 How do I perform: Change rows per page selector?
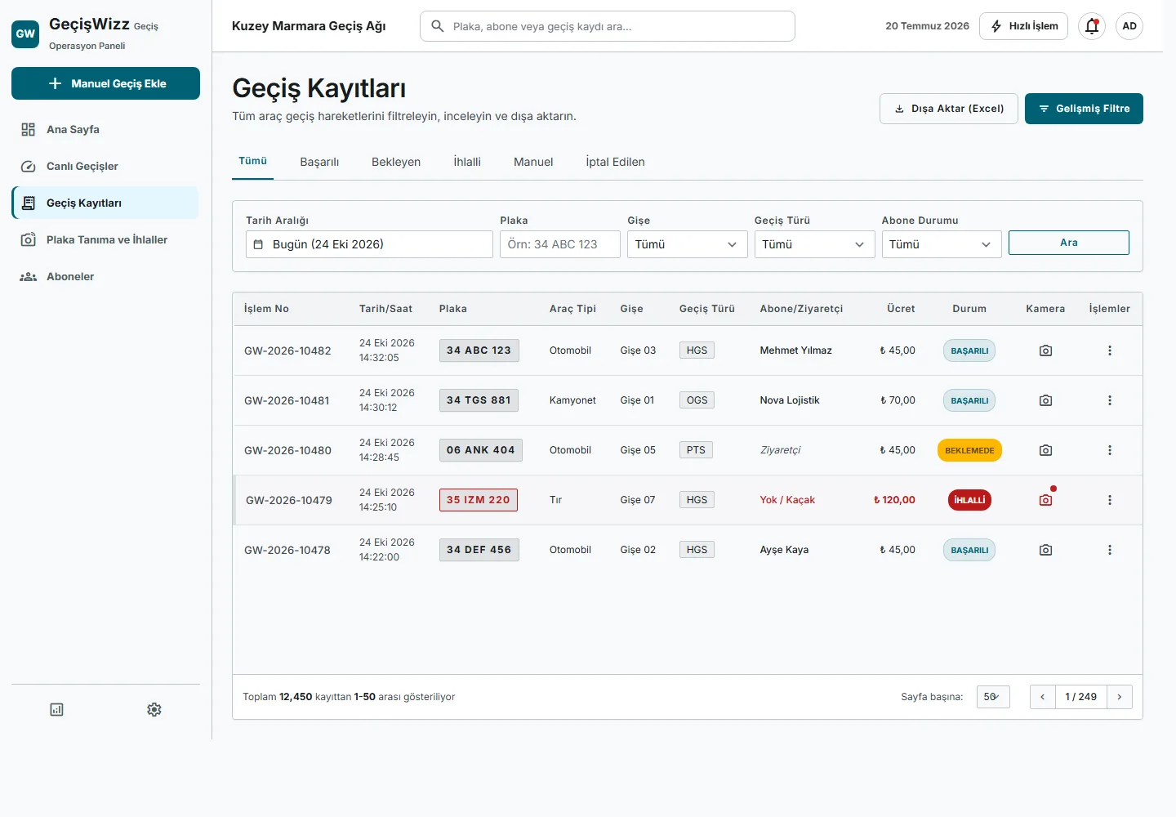point(993,697)
